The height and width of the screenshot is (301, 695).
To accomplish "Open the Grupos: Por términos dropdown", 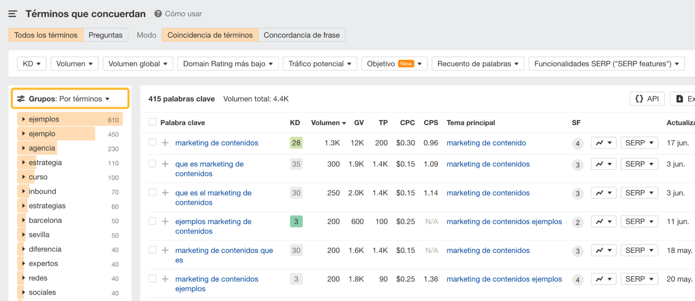I will 70,99.
